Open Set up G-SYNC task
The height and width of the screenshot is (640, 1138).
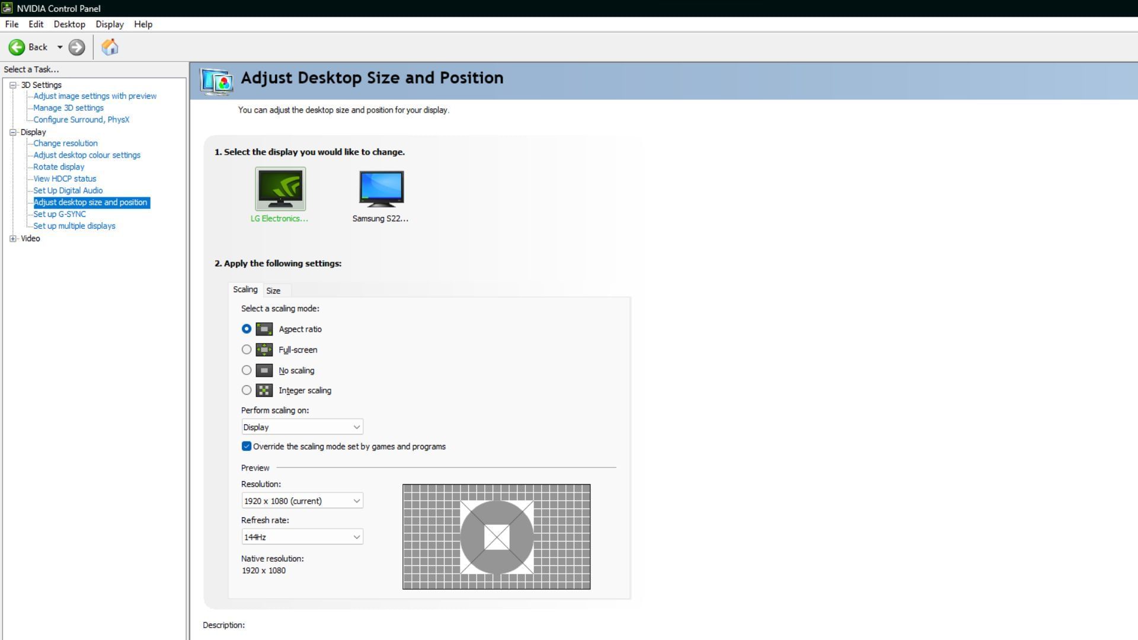pos(59,214)
